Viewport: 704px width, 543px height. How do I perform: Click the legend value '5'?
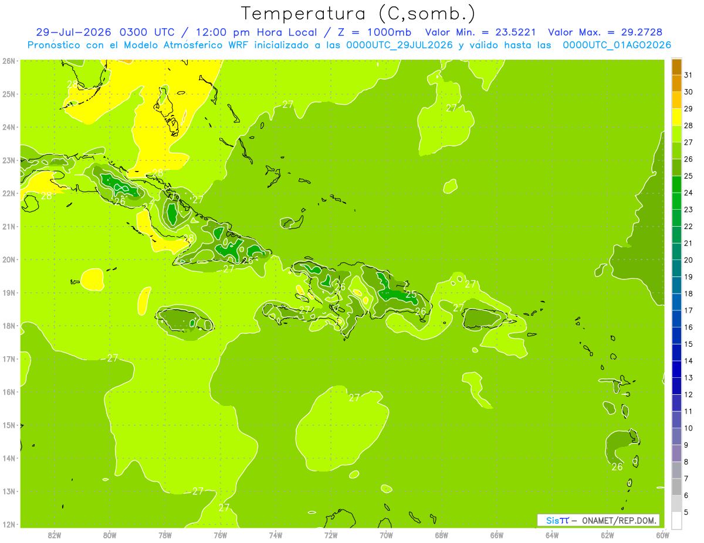pyautogui.click(x=686, y=513)
